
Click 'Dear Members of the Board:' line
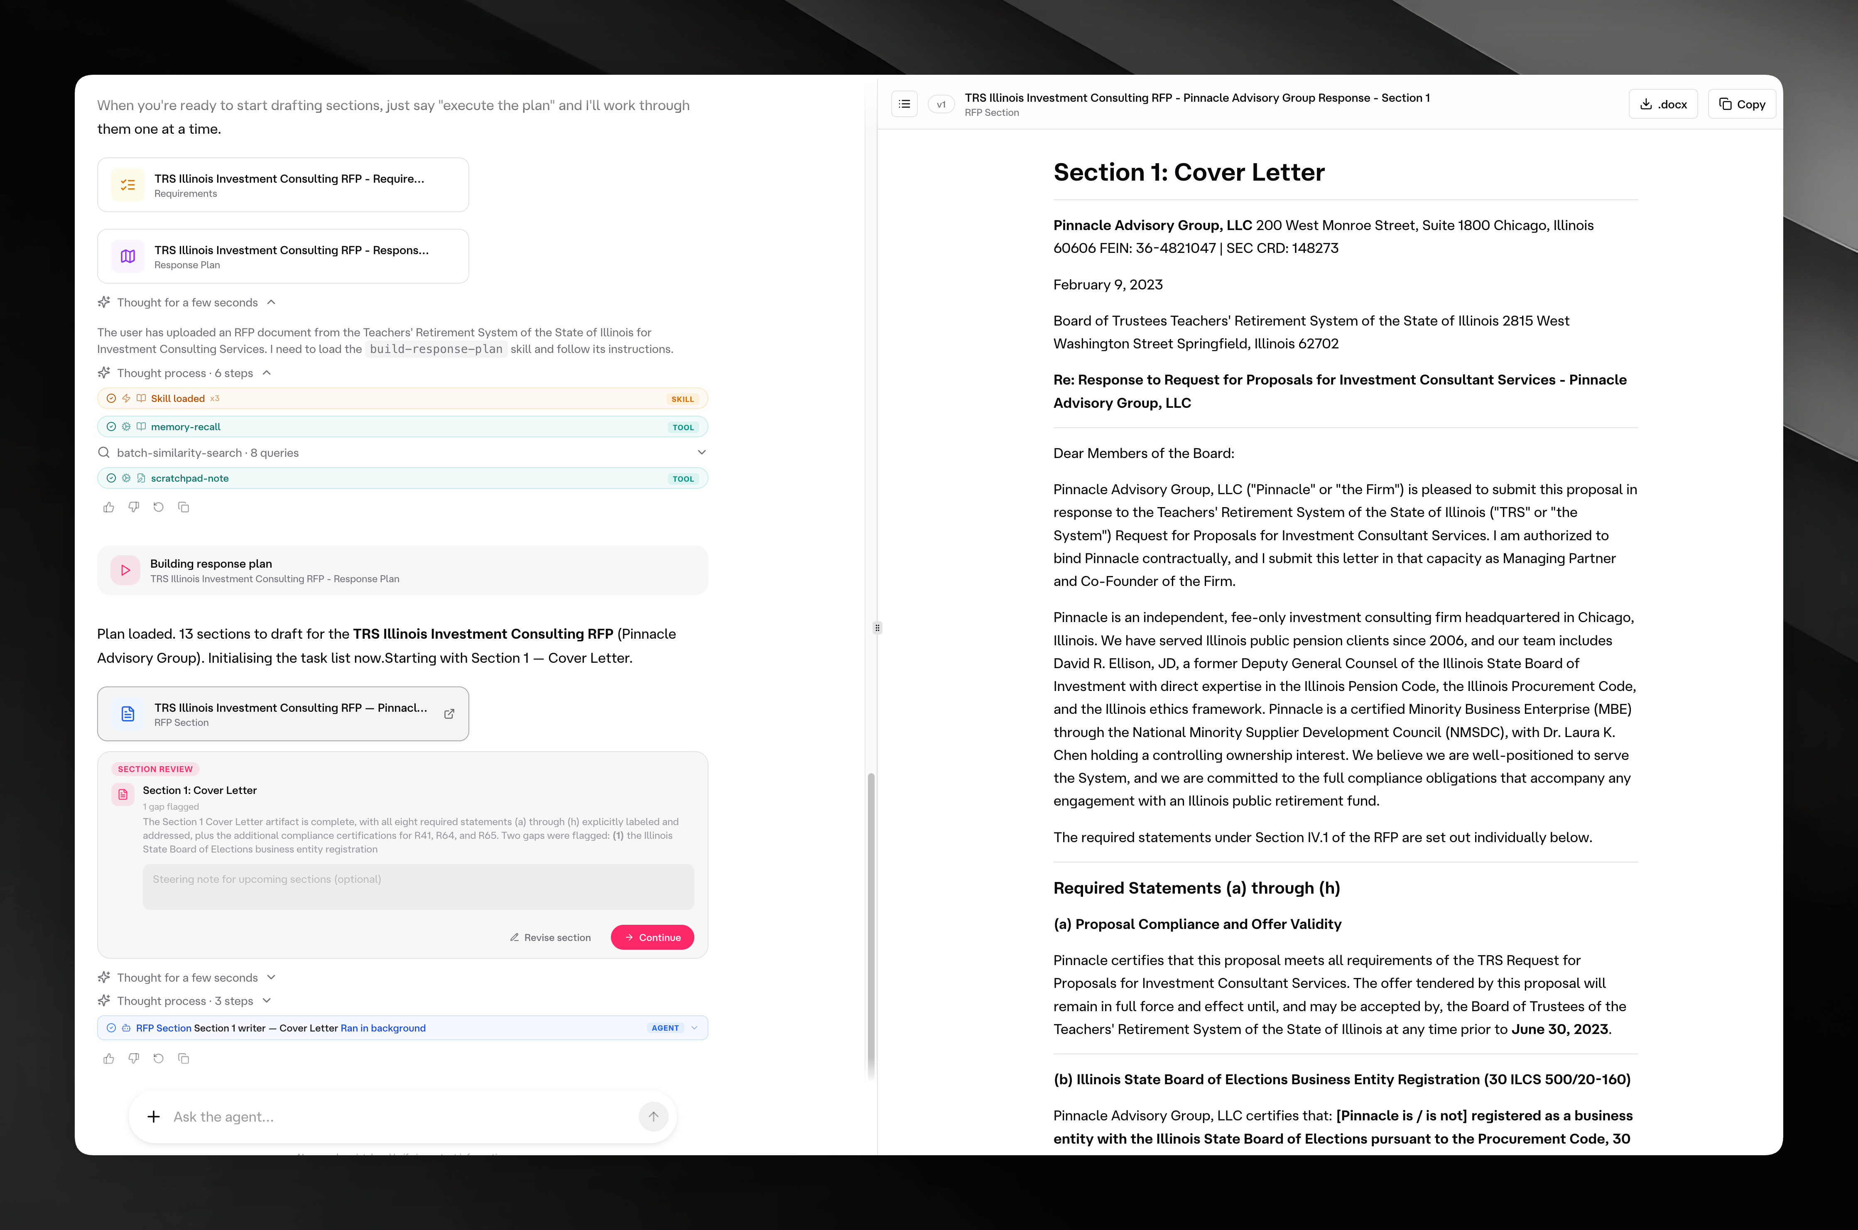point(1144,453)
